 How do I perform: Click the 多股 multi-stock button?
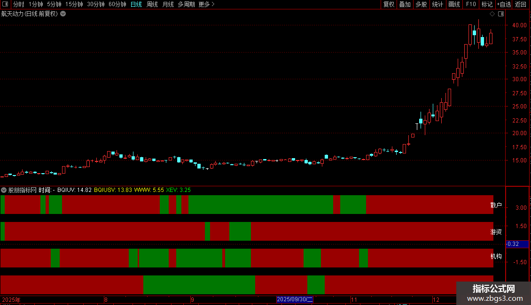pos(422,4)
